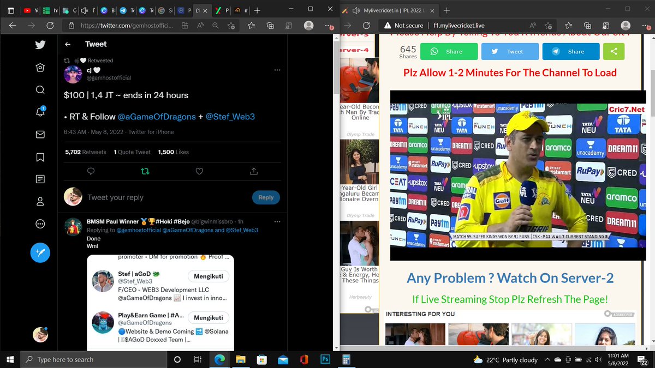Reload the mylivecricket page
The image size is (655, 368).
[367, 26]
